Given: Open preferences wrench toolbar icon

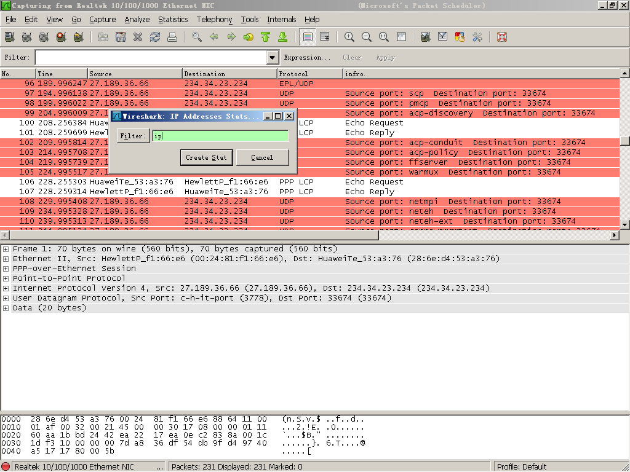Looking at the screenshot, I should (477, 37).
